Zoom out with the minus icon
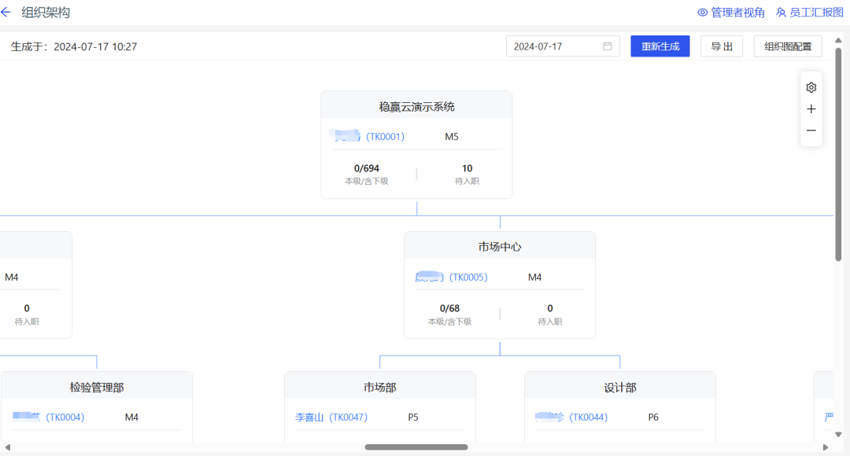Screen dimensions: 850x456 811,131
